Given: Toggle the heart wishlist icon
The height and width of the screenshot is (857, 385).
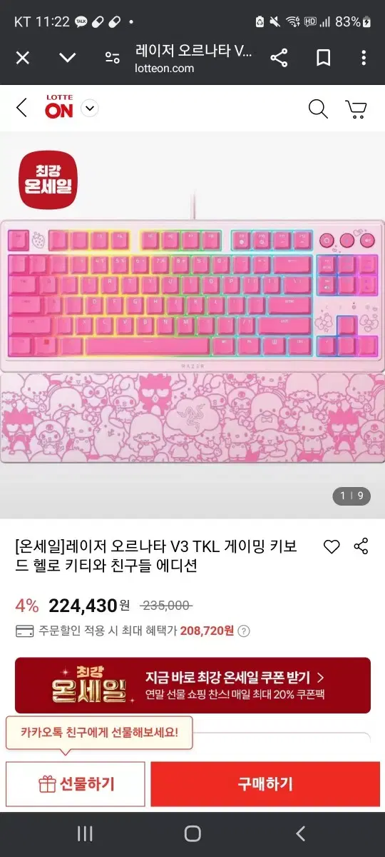Looking at the screenshot, I should (332, 547).
